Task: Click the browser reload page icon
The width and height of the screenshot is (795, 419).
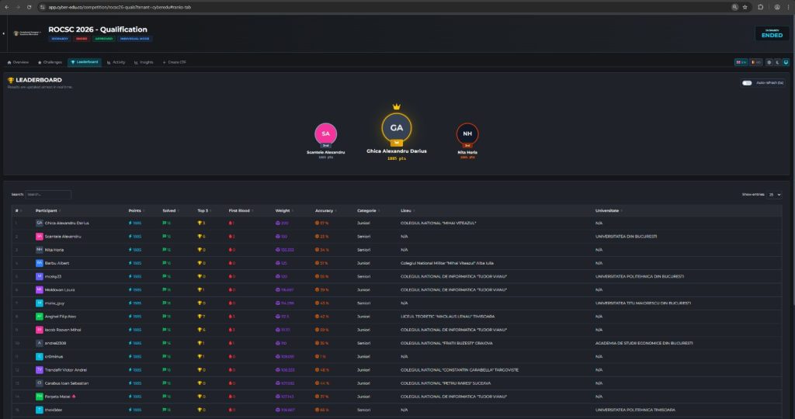Action: 30,6
